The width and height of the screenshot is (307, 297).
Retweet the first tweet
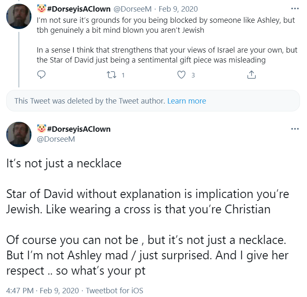tap(112, 75)
